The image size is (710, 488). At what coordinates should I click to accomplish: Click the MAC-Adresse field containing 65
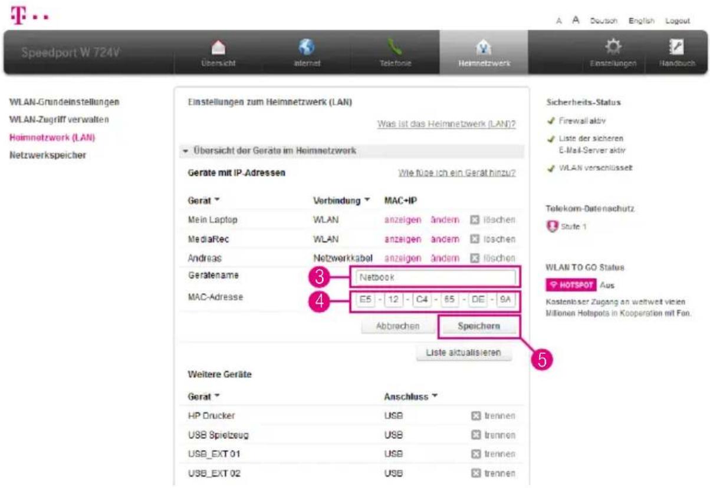pos(450,301)
